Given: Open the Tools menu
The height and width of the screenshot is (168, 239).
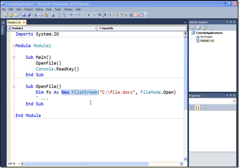Looking at the screenshot, I should pos(57,9).
